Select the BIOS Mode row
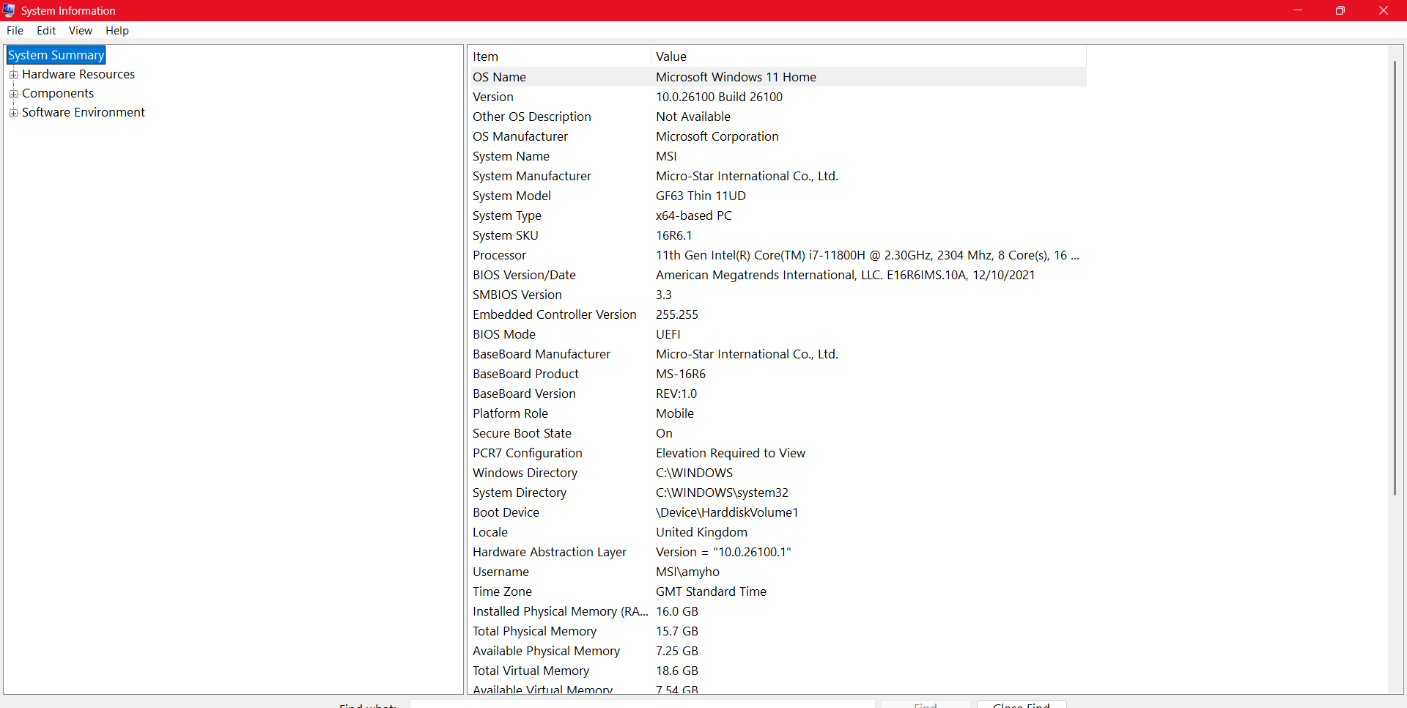 coord(778,334)
